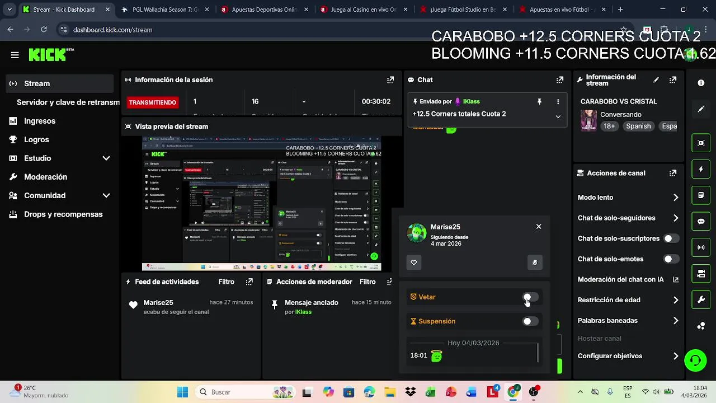Open the green support headset button
This screenshot has width=716, height=403.
click(695, 360)
